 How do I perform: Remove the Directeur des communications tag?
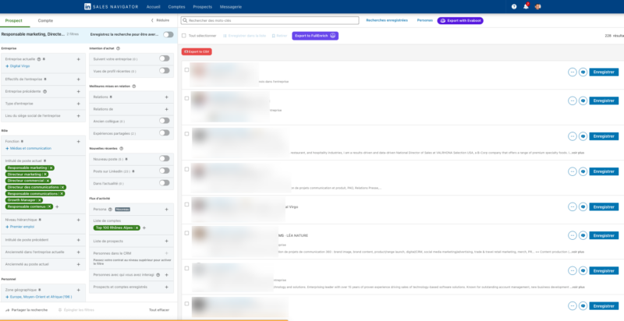click(x=63, y=187)
